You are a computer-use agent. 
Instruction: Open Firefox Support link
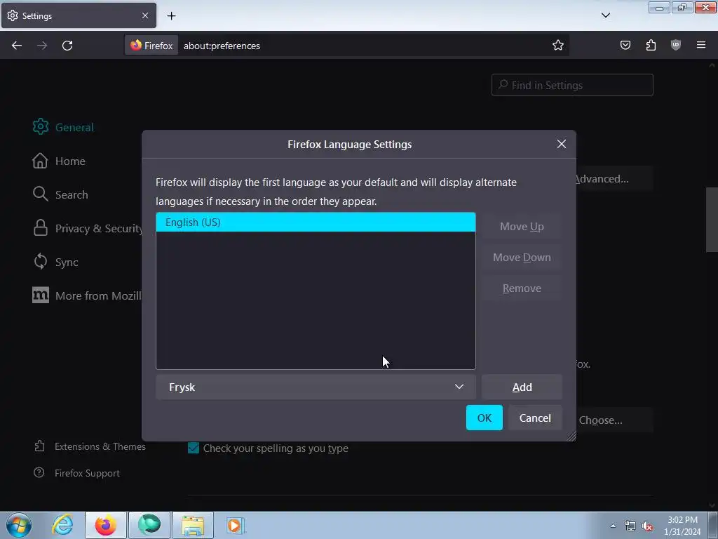(x=77, y=473)
